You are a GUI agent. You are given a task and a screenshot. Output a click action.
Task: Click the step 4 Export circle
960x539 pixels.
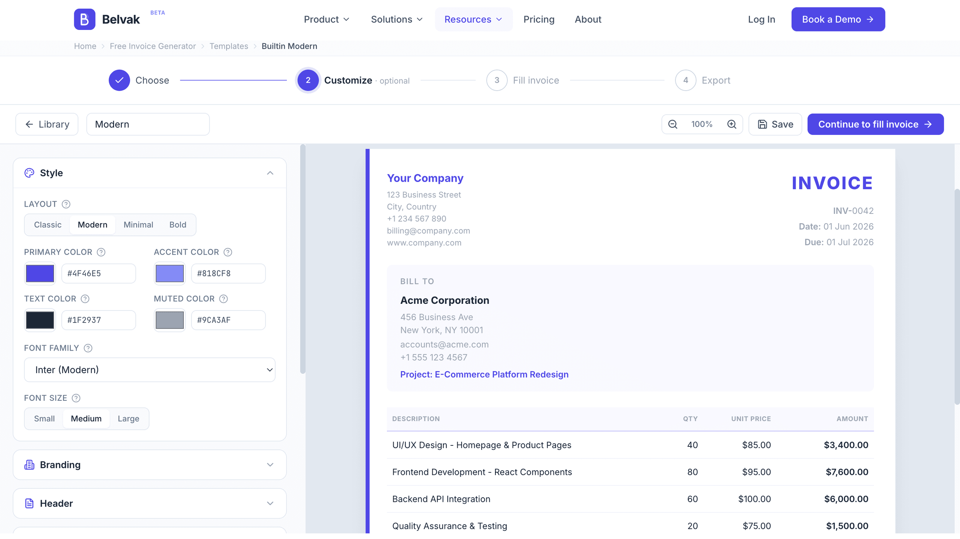click(685, 80)
